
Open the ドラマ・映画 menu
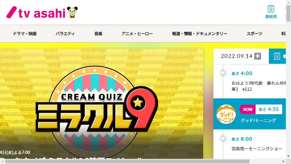25,34
